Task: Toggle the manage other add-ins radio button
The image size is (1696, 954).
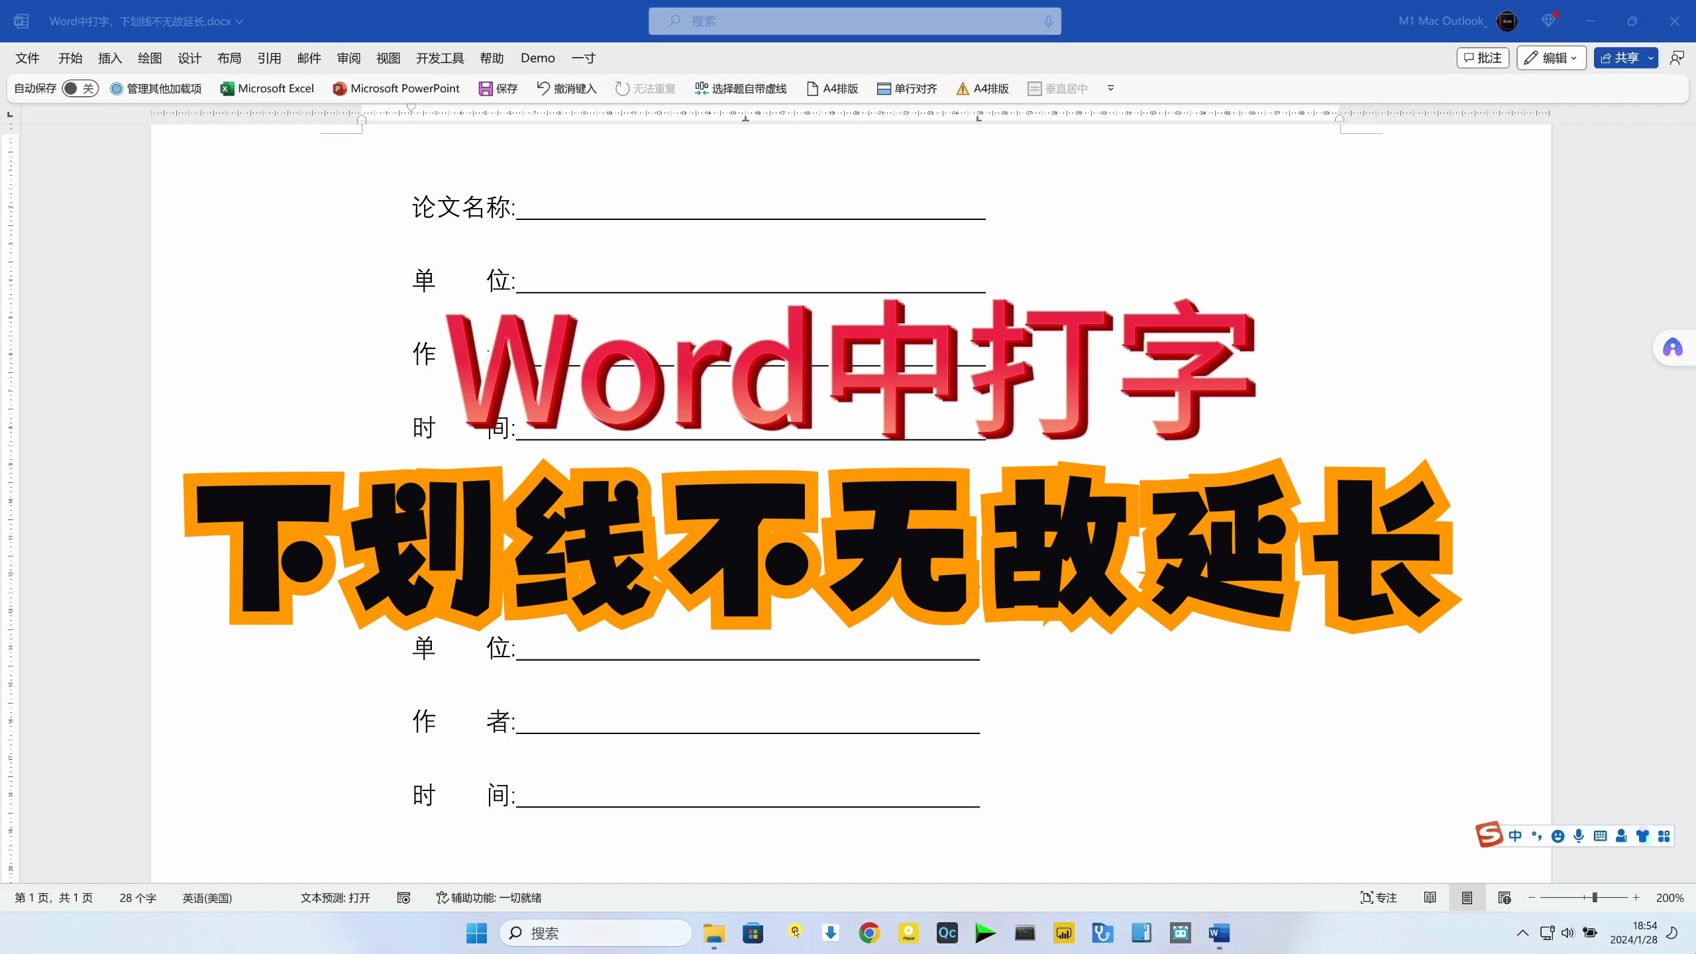Action: (117, 89)
